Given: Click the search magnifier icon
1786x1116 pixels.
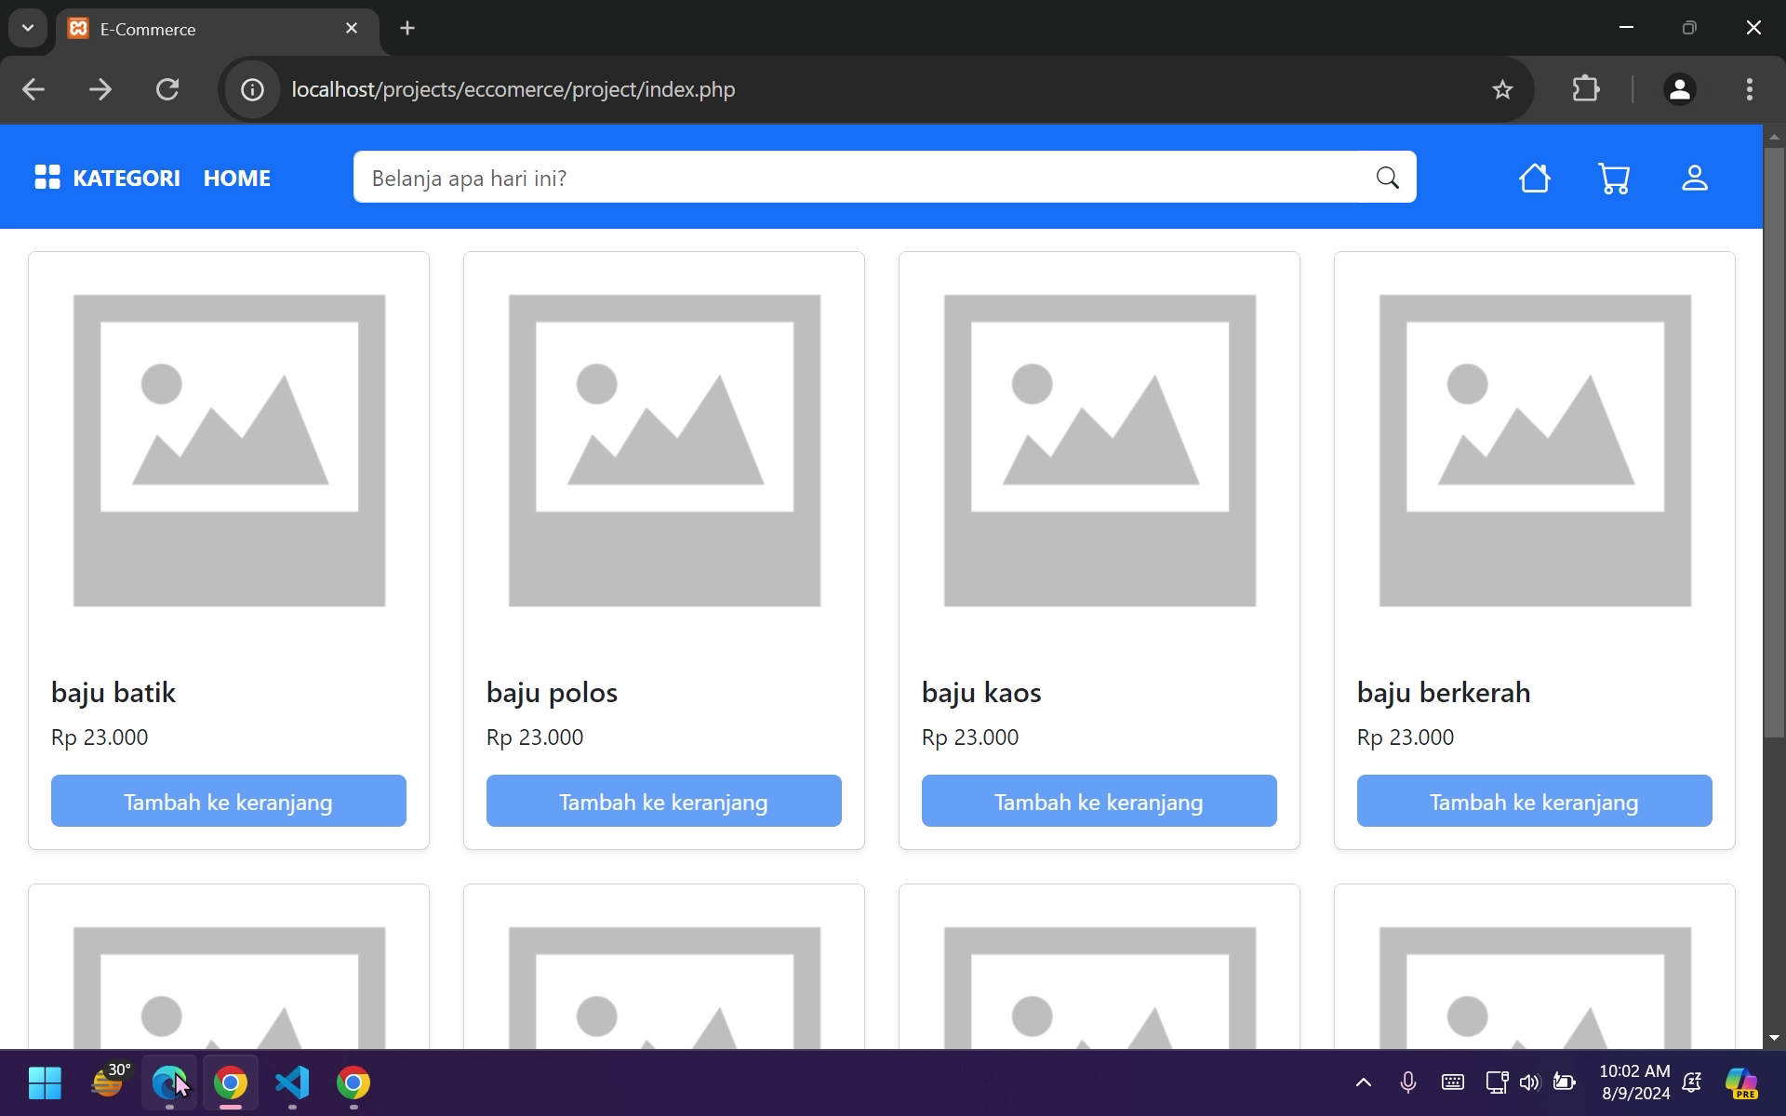Looking at the screenshot, I should pyautogui.click(x=1387, y=178).
